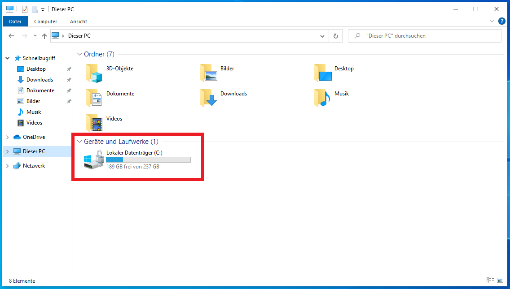This screenshot has height=289, width=510.
Task: Open the Musik folder icon
Action: pyautogui.click(x=322, y=98)
